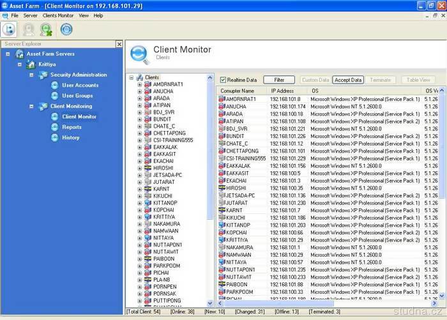This screenshot has width=447, height=320.
Task: Expand the ANUCHA client node
Action: point(139,91)
